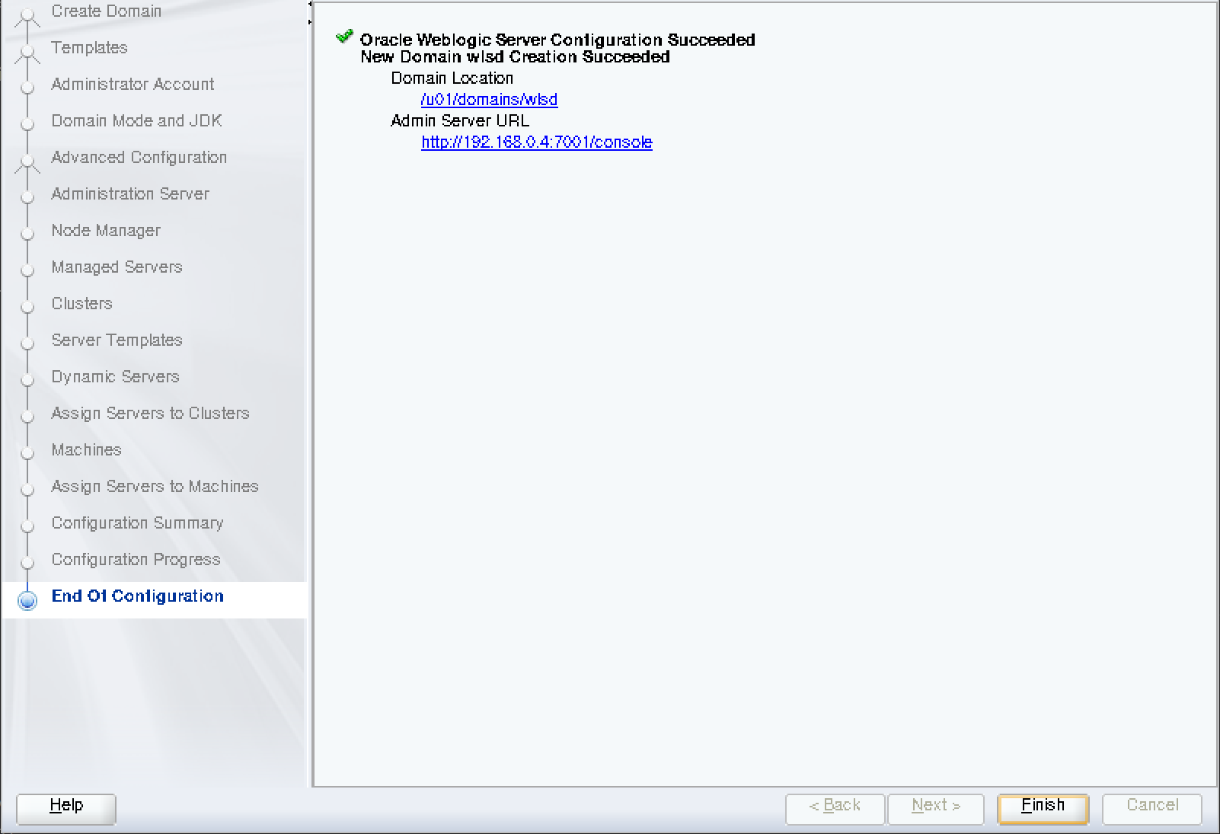Screen dimensions: 1220x834
Task: Select the Administrator Account step
Action: [27, 88]
